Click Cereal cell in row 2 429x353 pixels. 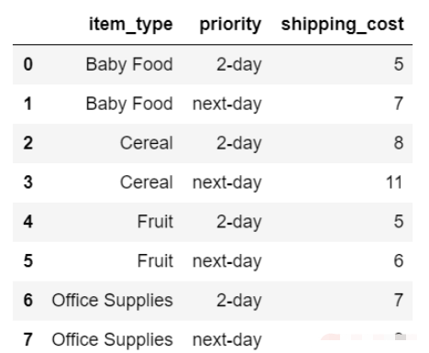point(147,143)
